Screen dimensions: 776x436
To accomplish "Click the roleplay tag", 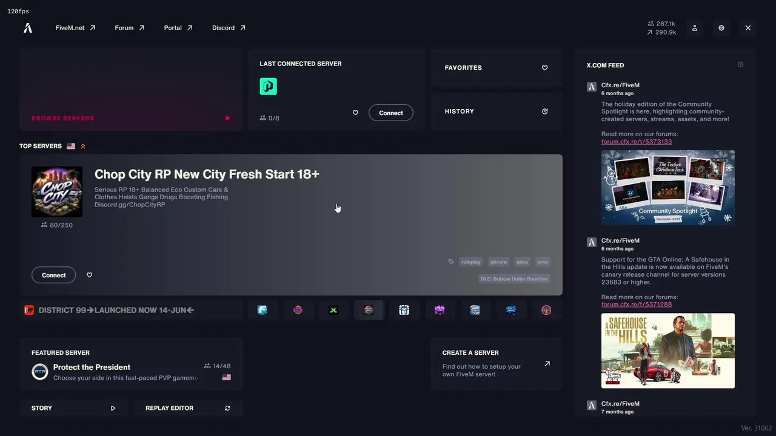I will point(470,262).
